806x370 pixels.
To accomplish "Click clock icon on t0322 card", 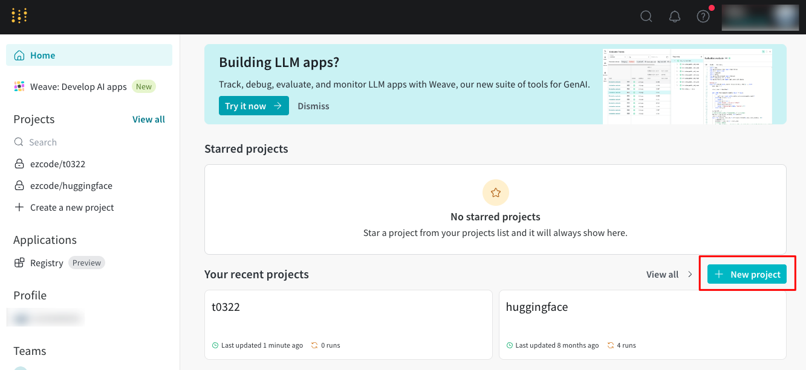I will pyautogui.click(x=215, y=345).
